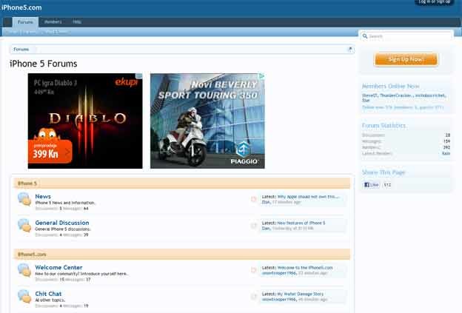Click the Facebook Like button
462x313 pixels.
tap(371, 184)
